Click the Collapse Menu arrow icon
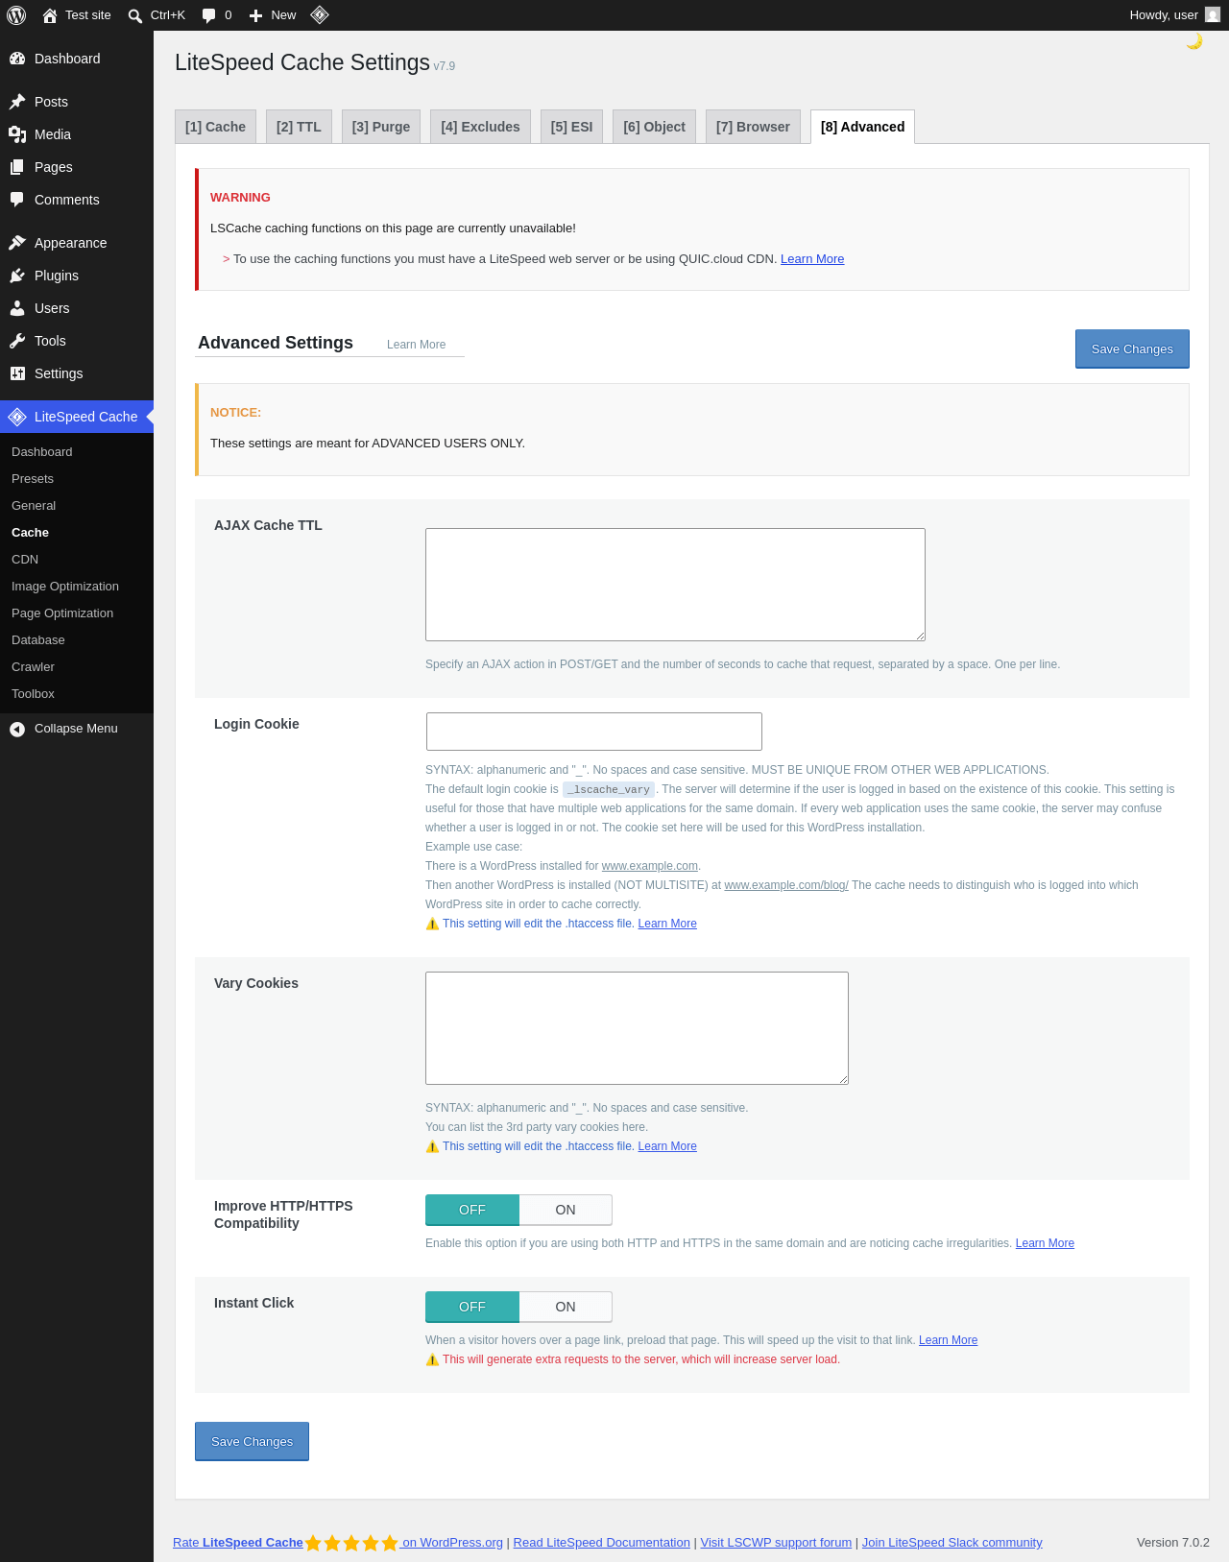Viewport: 1229px width, 1562px height. 17,729
